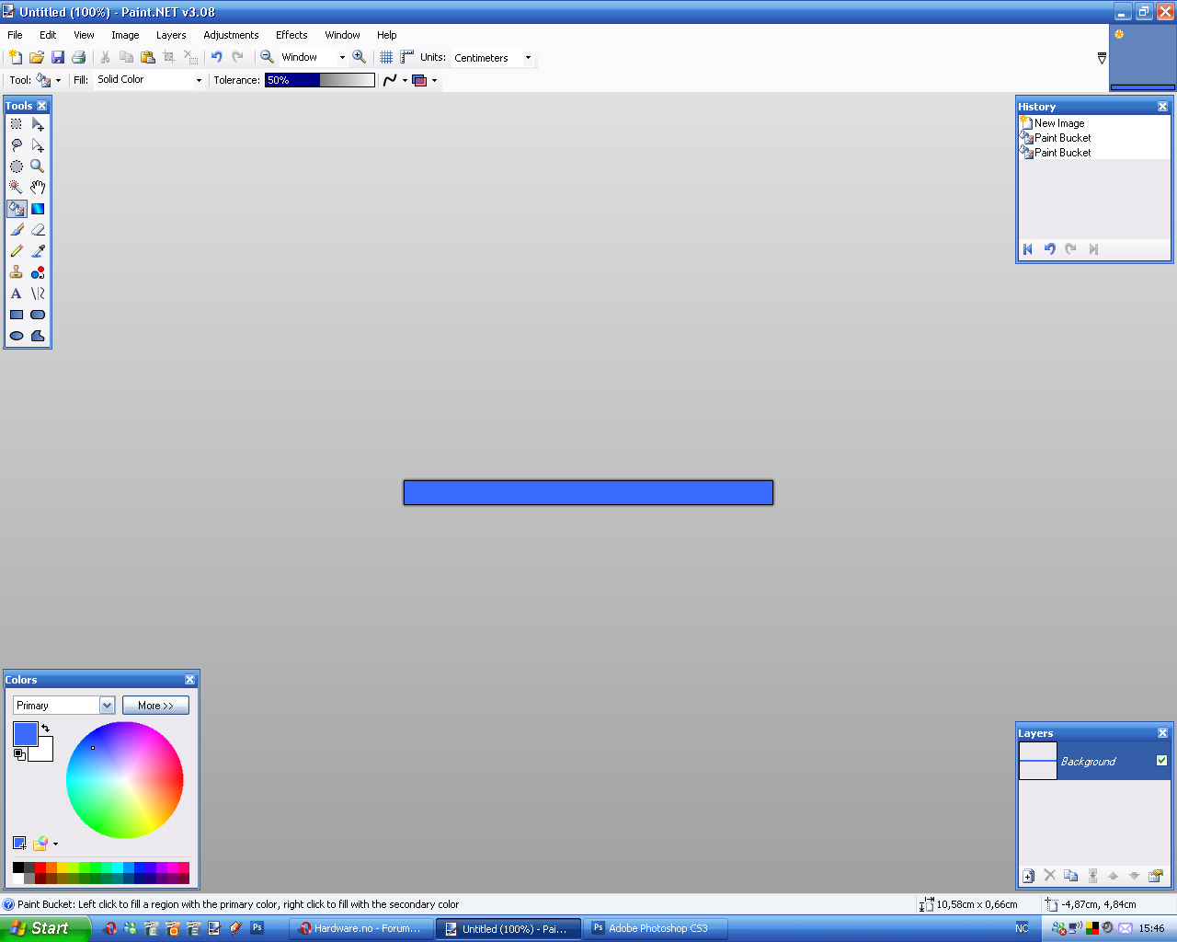Toggle rulers display in toolbar
The width and height of the screenshot is (1177, 942).
406,57
